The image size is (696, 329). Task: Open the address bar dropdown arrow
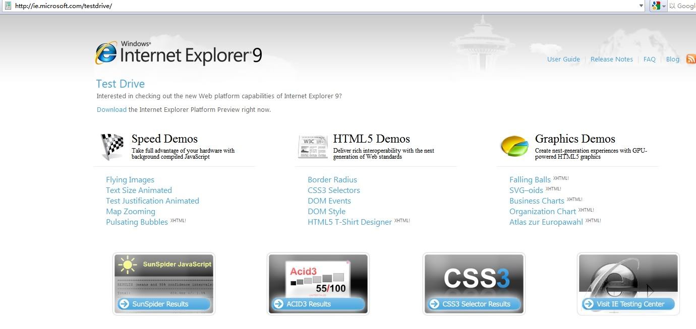[x=641, y=6]
